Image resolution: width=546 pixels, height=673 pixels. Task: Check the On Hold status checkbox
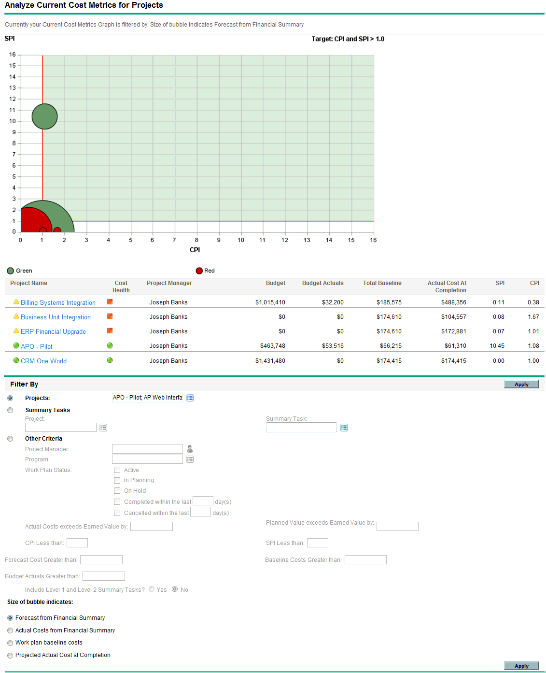[x=117, y=491]
